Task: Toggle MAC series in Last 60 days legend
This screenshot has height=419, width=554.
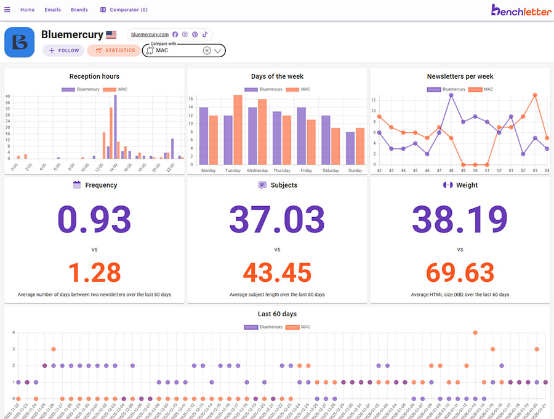Action: (x=299, y=327)
